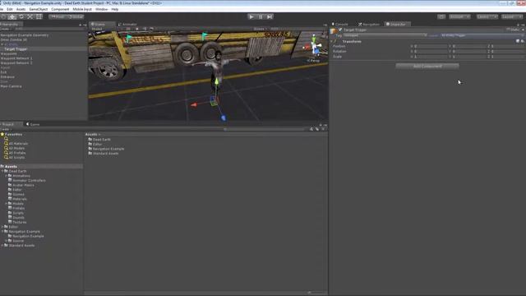This screenshot has height=296, width=526.
Task: Expand the Animations folder in Project
Action: tap(6, 176)
